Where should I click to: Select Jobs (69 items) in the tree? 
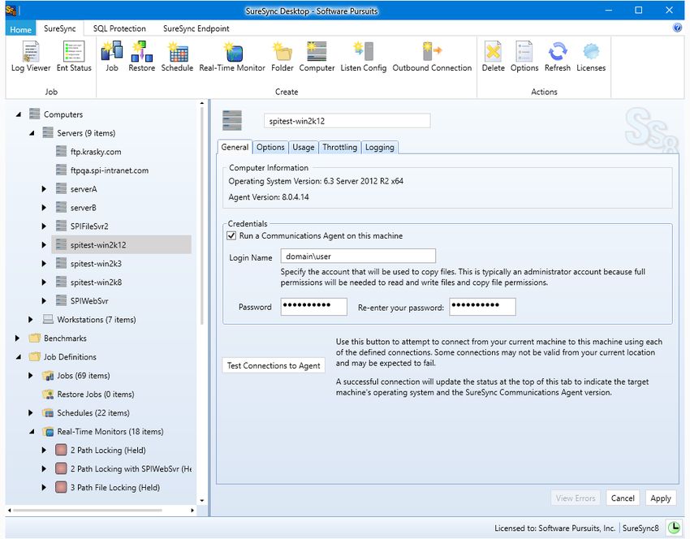point(84,375)
